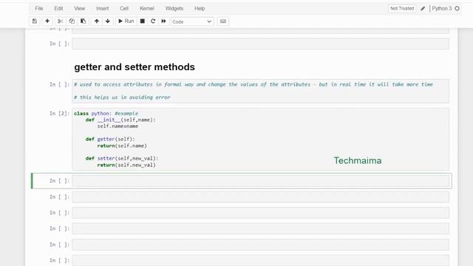Click the 'class python:' code line

pos(106,113)
